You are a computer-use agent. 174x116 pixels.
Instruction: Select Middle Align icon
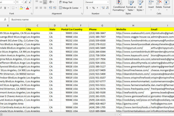pos(41,2)
